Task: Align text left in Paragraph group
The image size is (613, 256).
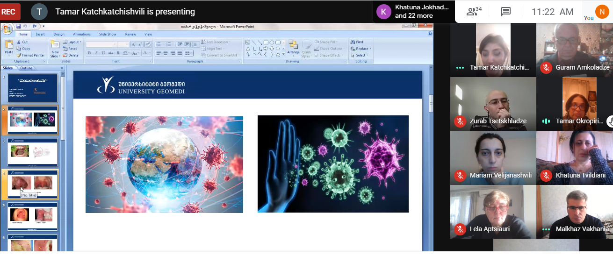Action: point(158,53)
